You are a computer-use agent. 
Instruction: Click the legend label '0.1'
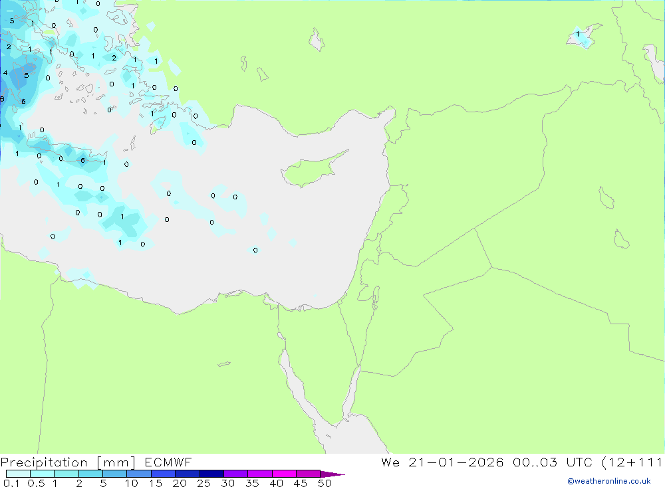click(11, 483)
